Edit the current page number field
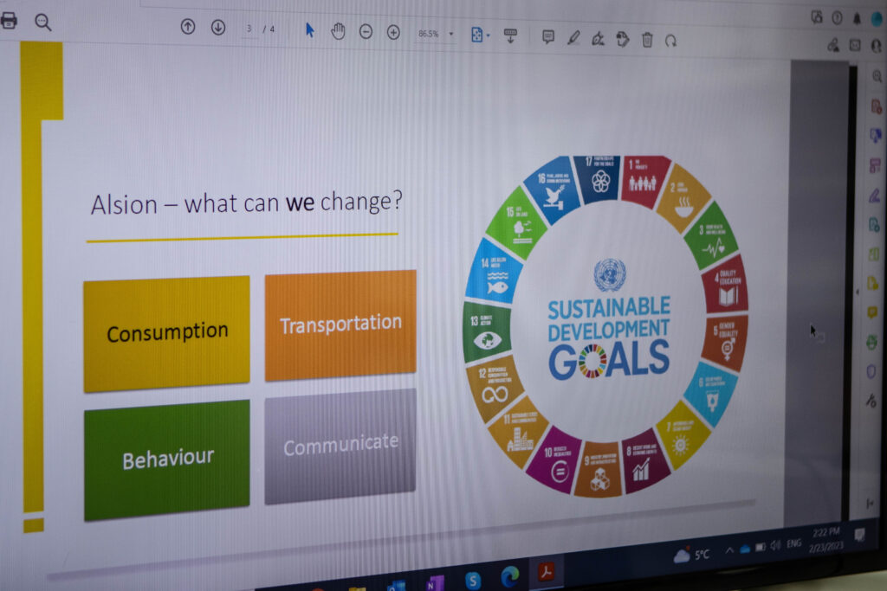 [x=249, y=29]
